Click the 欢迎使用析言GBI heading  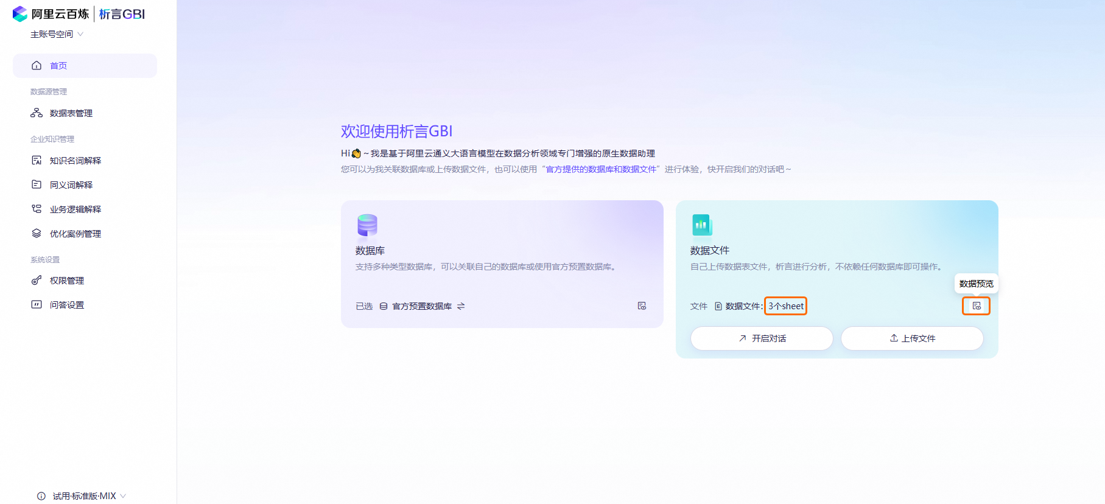(x=397, y=131)
